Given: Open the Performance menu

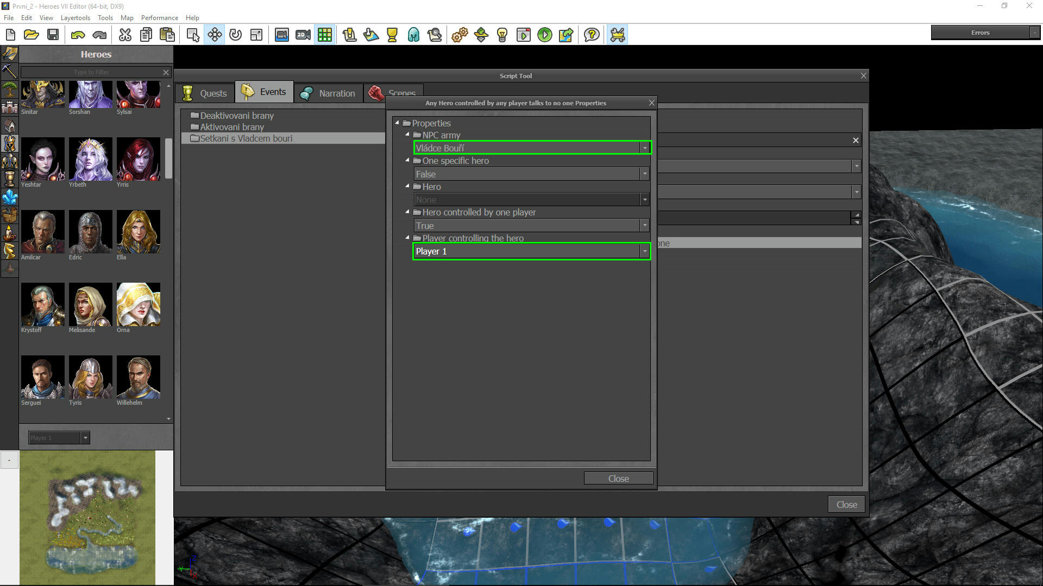Looking at the screenshot, I should coord(159,17).
